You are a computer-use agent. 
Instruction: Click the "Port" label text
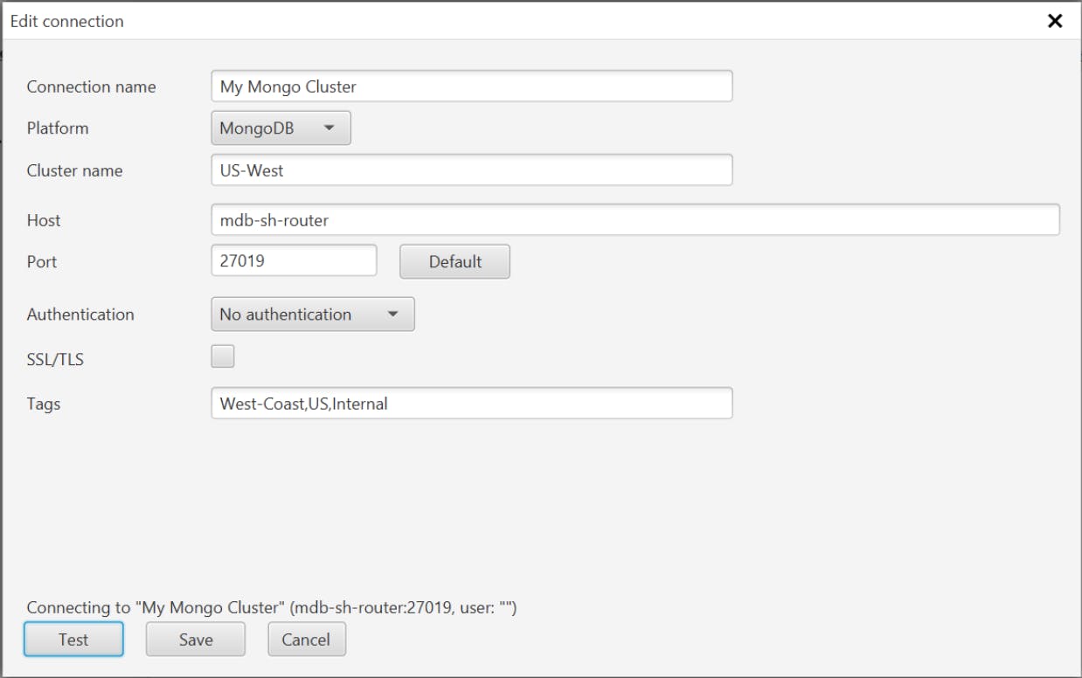[42, 261]
